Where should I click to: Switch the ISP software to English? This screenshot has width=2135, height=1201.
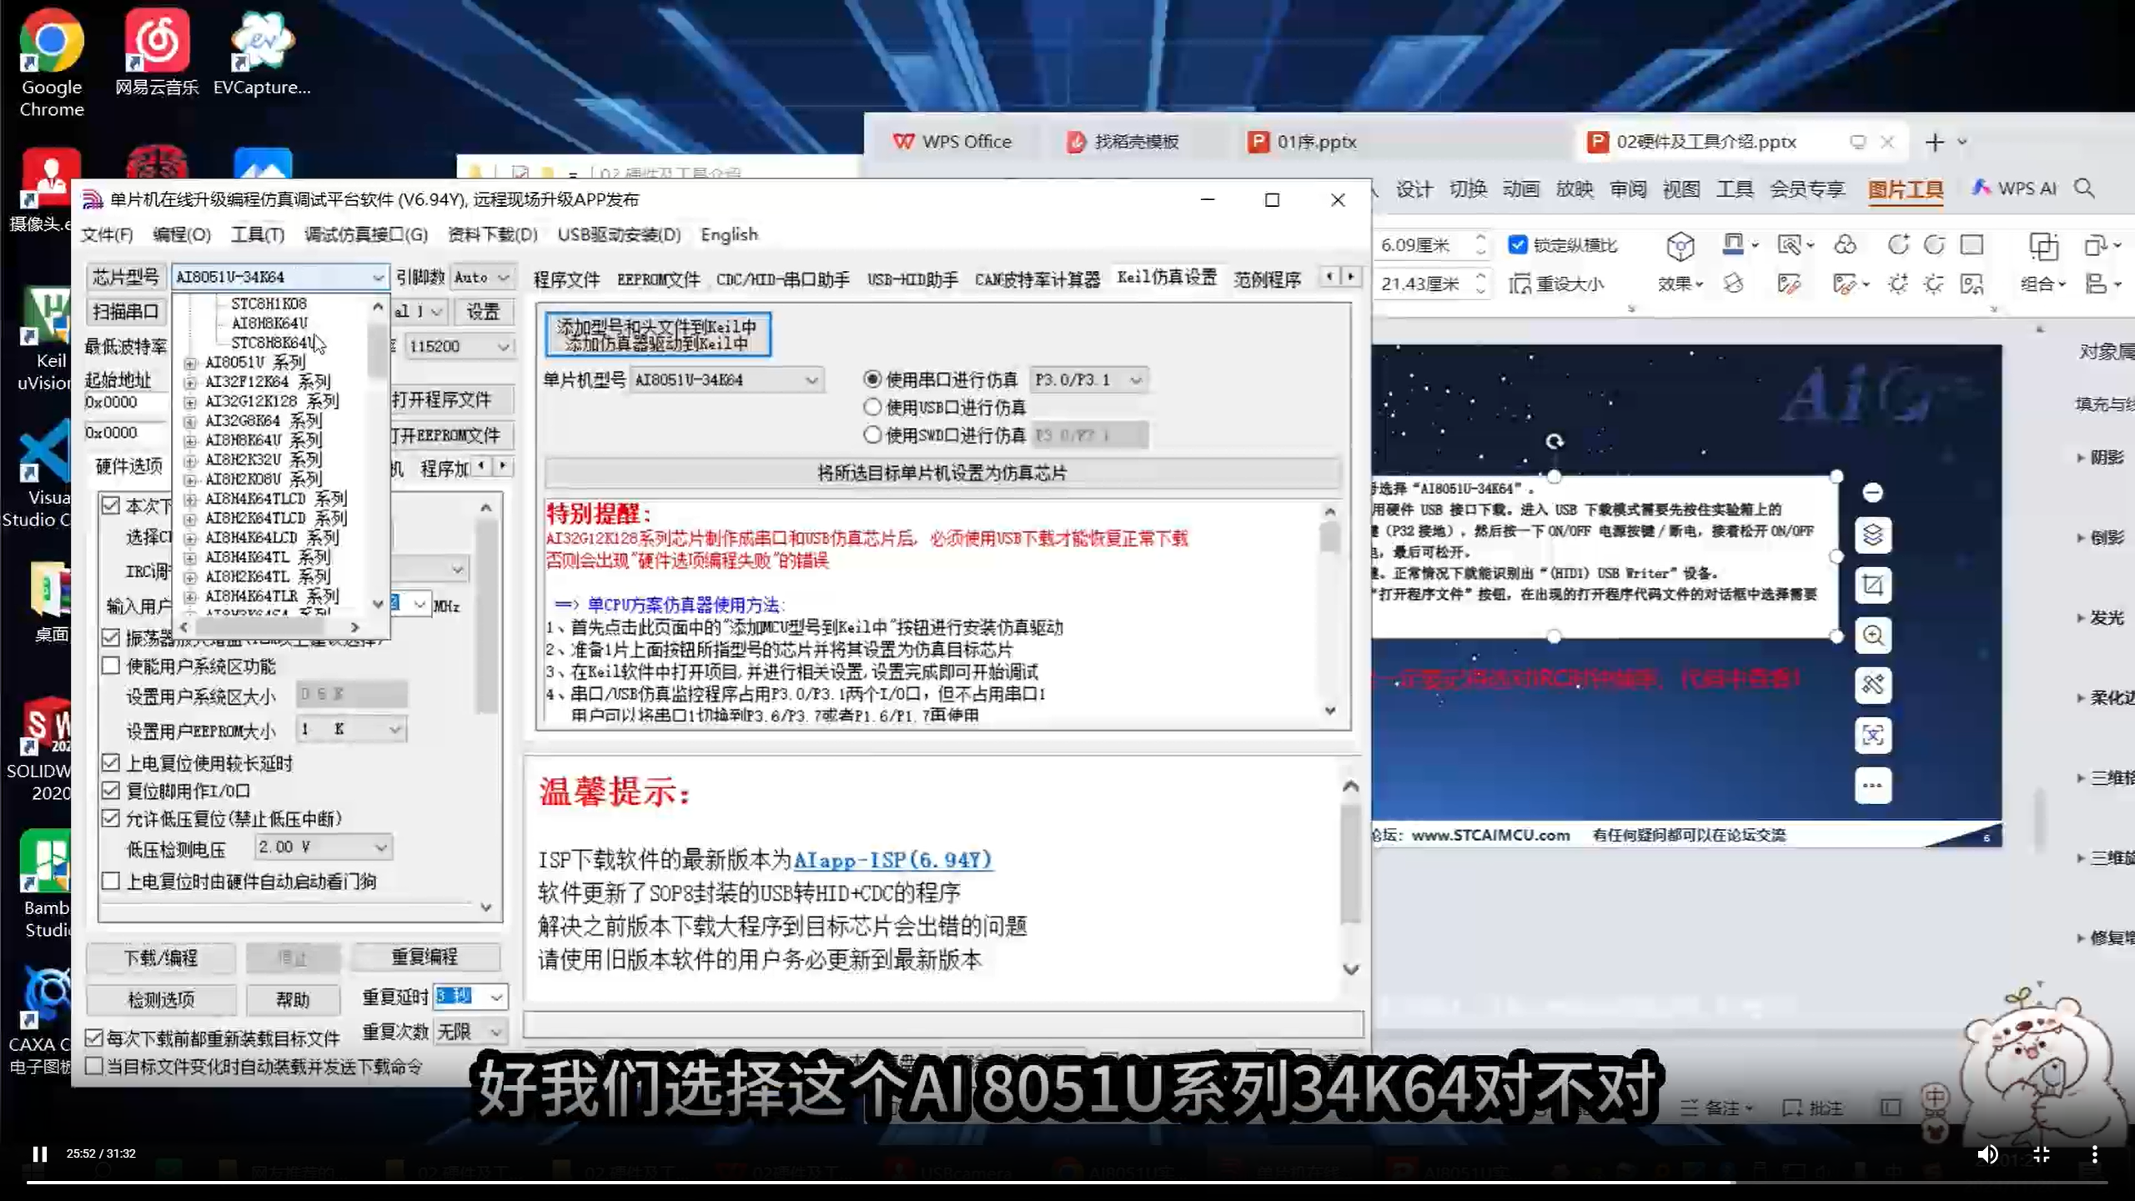coord(728,234)
